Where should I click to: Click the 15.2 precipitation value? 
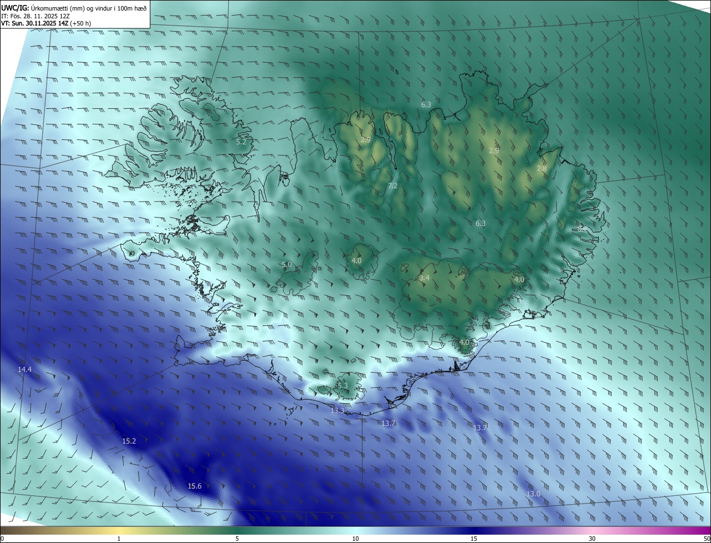pos(129,441)
